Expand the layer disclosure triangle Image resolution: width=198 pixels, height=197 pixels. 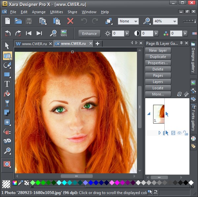tap(160, 133)
